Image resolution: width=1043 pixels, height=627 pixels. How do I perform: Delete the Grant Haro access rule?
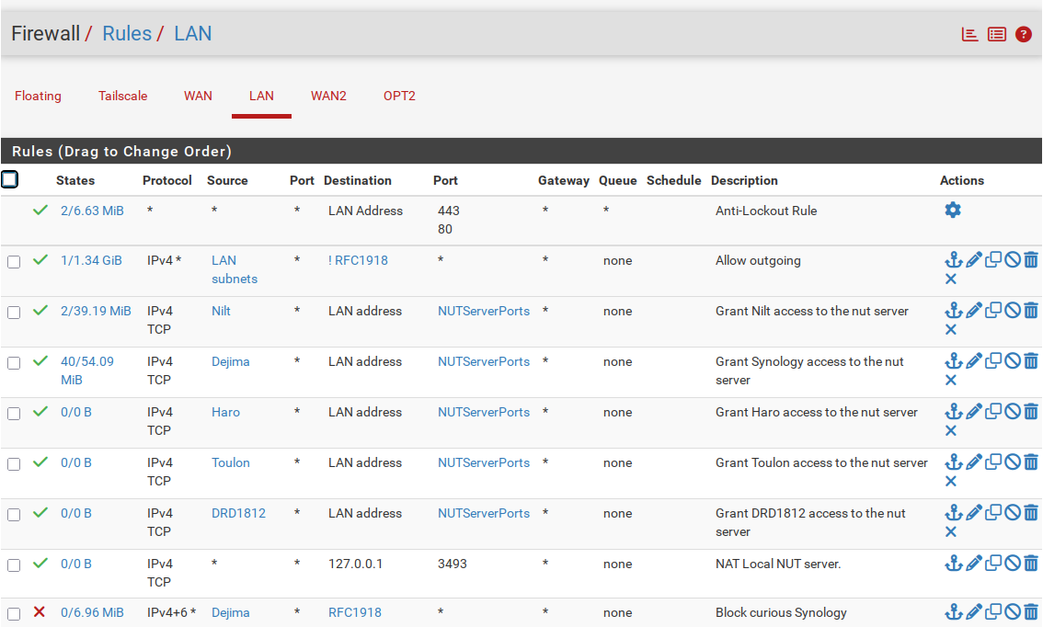coord(1031,412)
